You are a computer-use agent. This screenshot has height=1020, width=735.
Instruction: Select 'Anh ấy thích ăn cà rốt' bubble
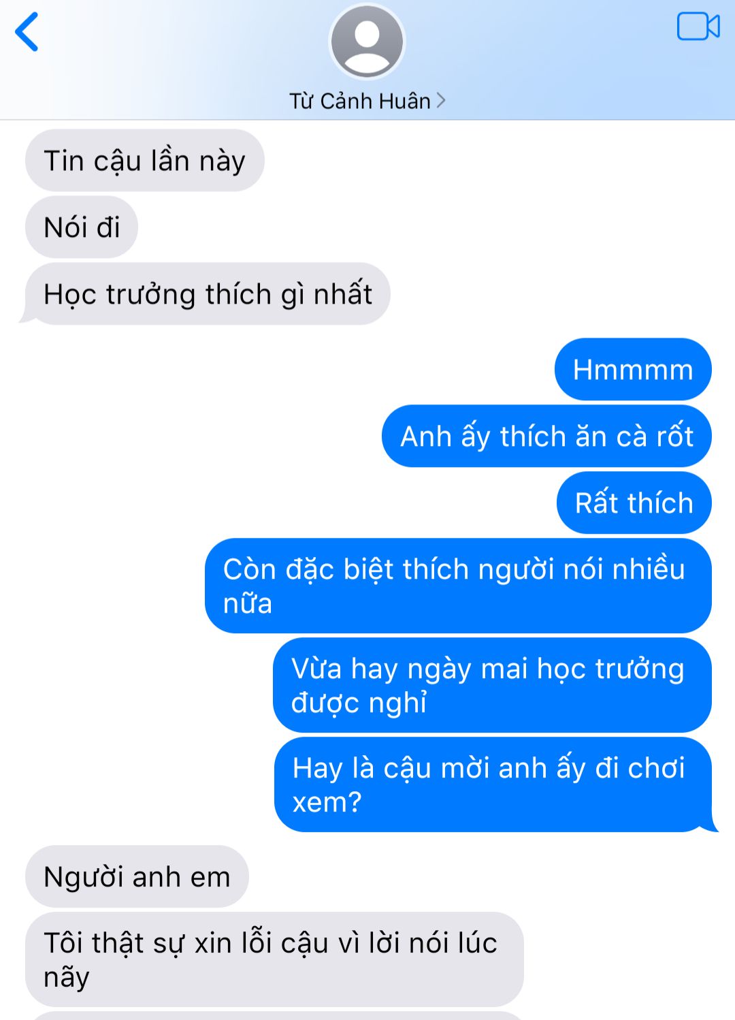[546, 436]
